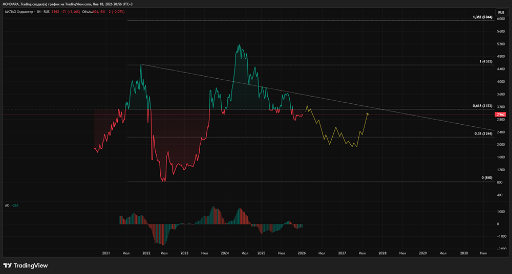Click the red 2962 current price label
This screenshot has height=274, width=512.
pos(501,115)
